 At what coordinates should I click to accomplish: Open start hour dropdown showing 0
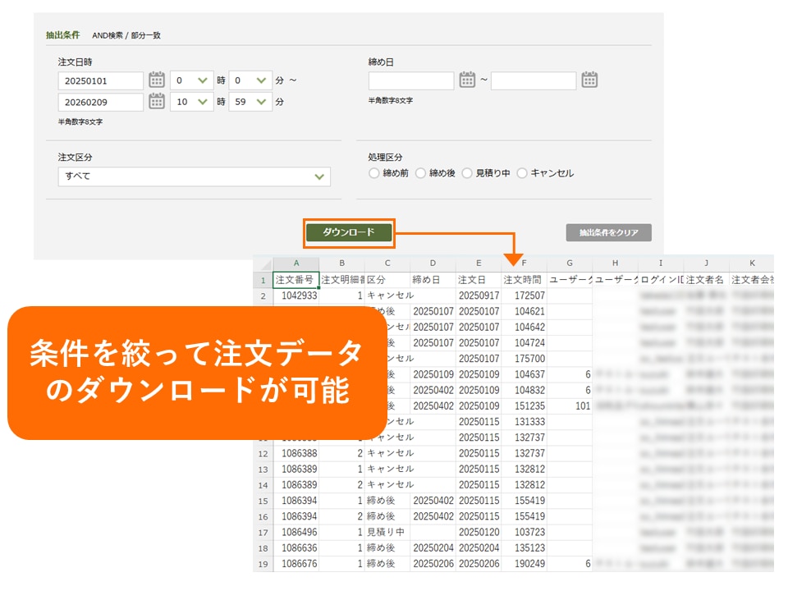(191, 80)
